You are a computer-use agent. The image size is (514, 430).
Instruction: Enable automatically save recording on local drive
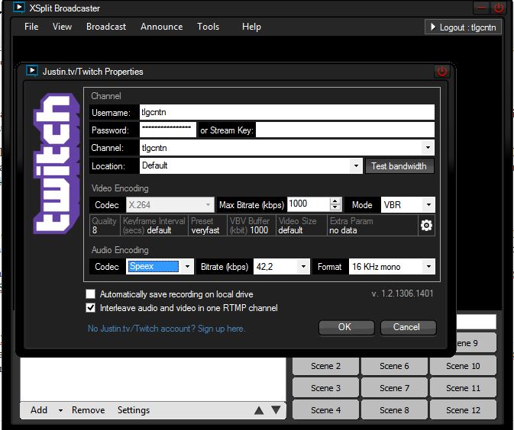click(91, 294)
